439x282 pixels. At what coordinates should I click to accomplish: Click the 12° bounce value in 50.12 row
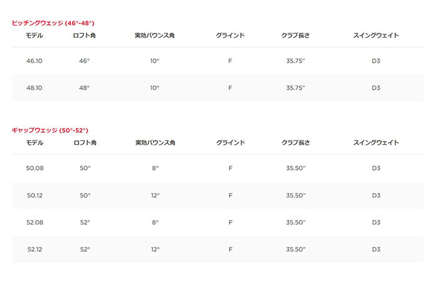[155, 196]
